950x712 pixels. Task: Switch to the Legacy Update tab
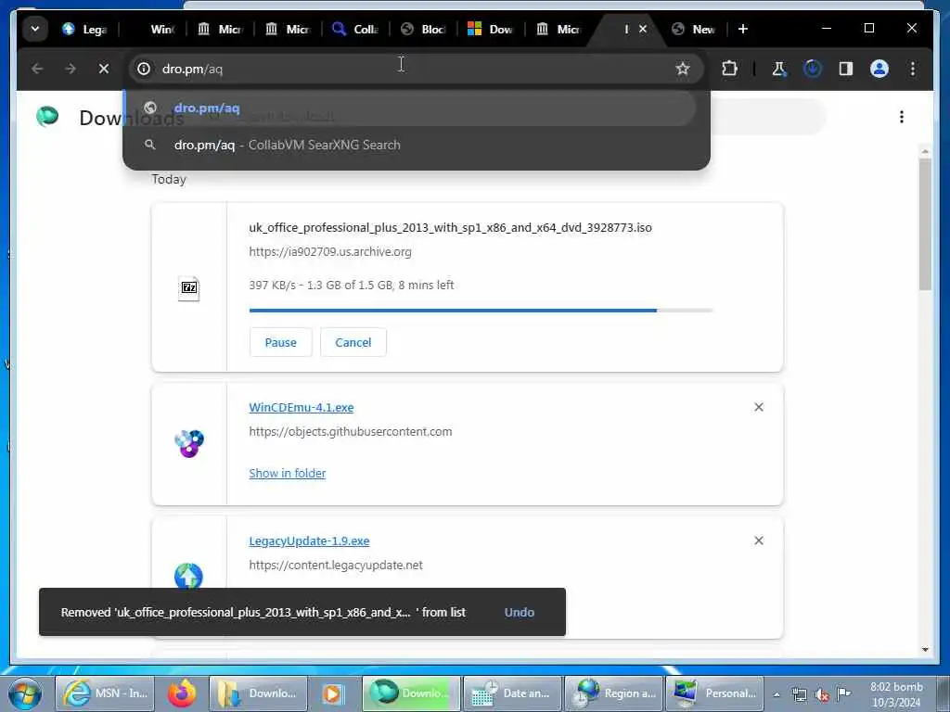click(x=84, y=29)
